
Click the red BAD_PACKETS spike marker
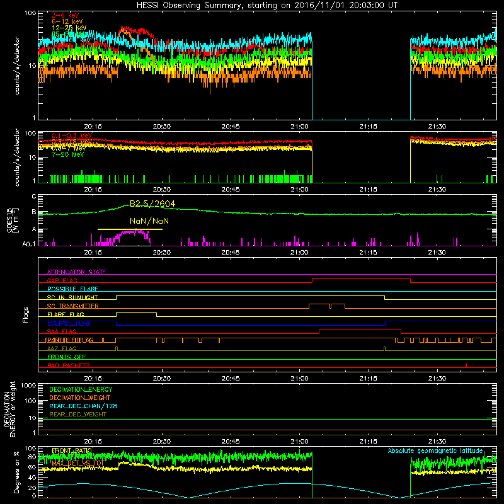pyautogui.click(x=466, y=365)
